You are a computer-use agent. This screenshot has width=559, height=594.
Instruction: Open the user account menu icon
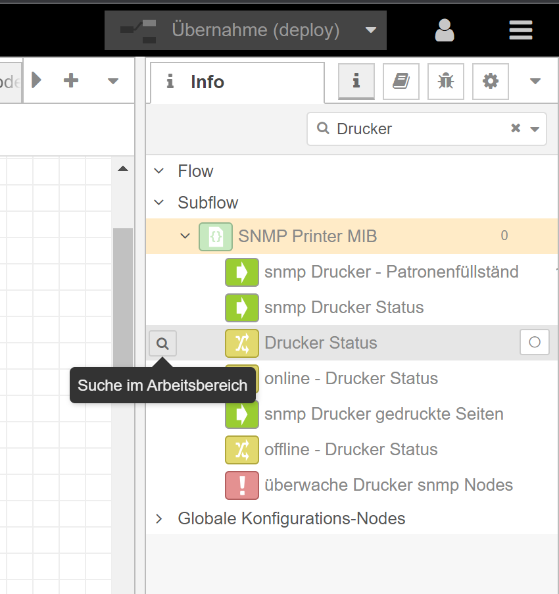(445, 30)
